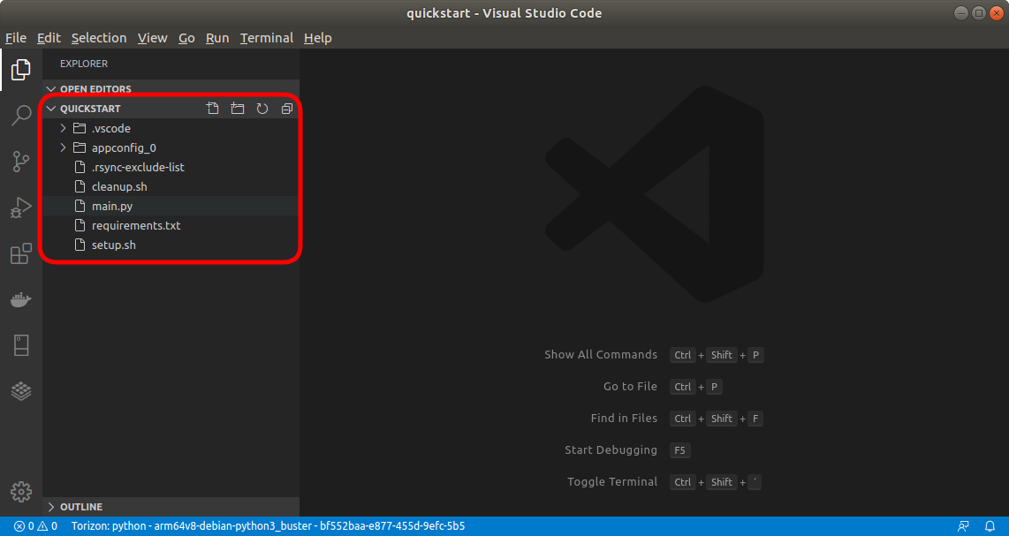The height and width of the screenshot is (536, 1009).
Task: Collapse all folders in explorer
Action: click(287, 109)
